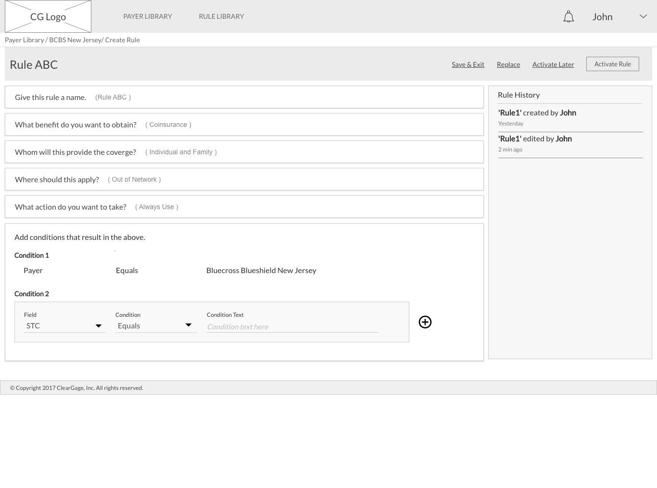Screen dimensions: 657x488
Task: Open the Condition dropdown showing Equals
Action: point(156,326)
